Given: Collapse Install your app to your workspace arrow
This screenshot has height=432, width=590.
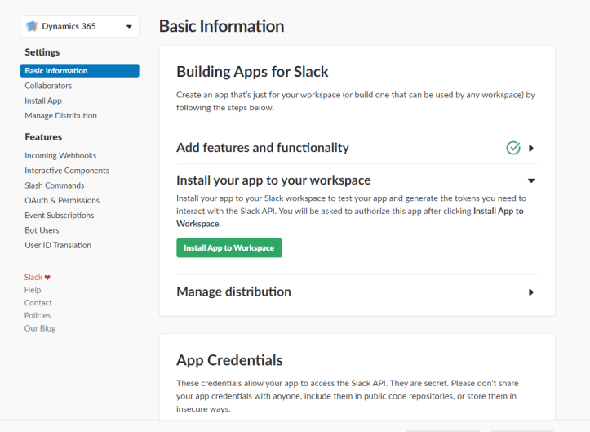Looking at the screenshot, I should tap(531, 180).
